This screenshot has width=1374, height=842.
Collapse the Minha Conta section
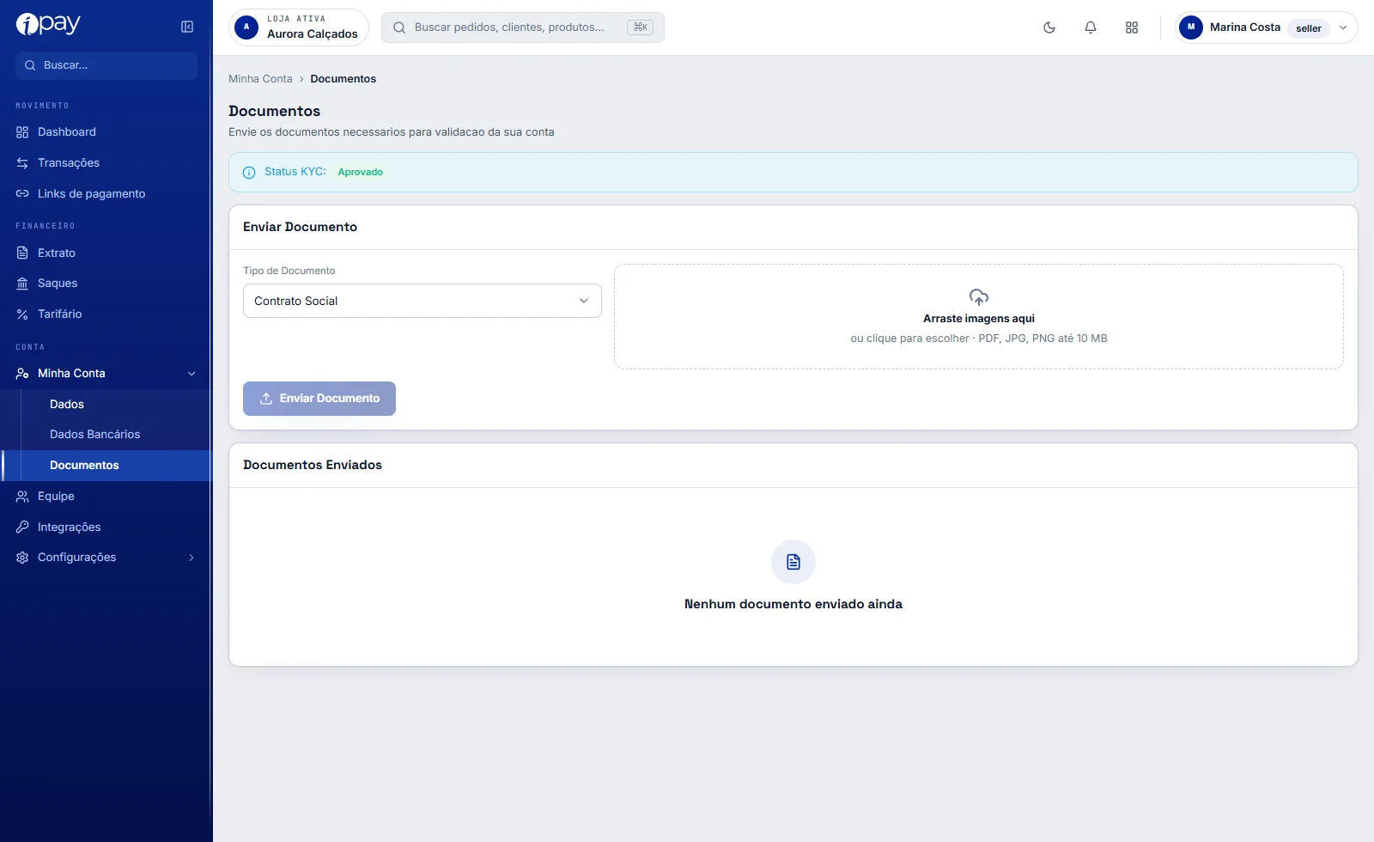[106, 374]
